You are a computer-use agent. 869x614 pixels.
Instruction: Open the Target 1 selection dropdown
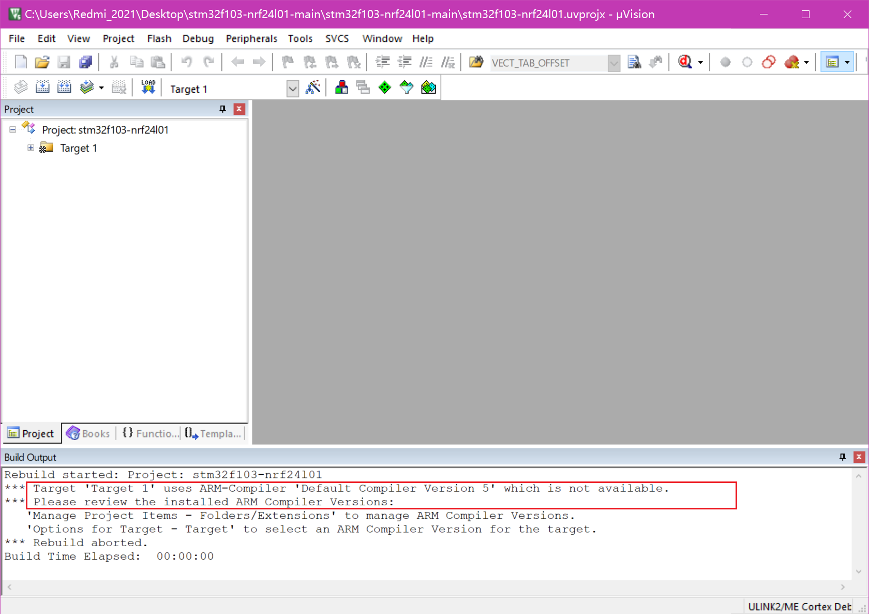(292, 89)
